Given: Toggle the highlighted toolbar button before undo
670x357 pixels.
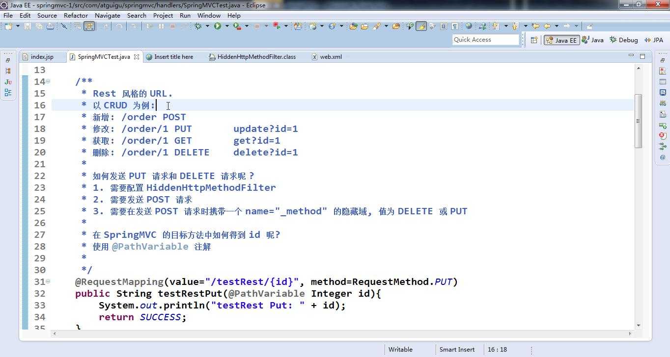Looking at the screenshot, I should click(89, 26).
